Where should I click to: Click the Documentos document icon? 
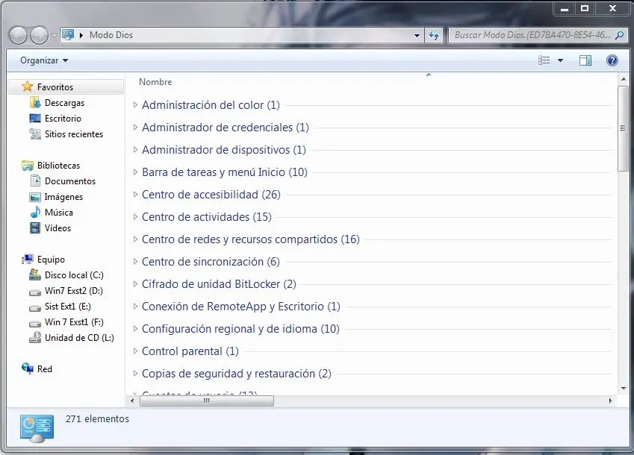(x=35, y=181)
